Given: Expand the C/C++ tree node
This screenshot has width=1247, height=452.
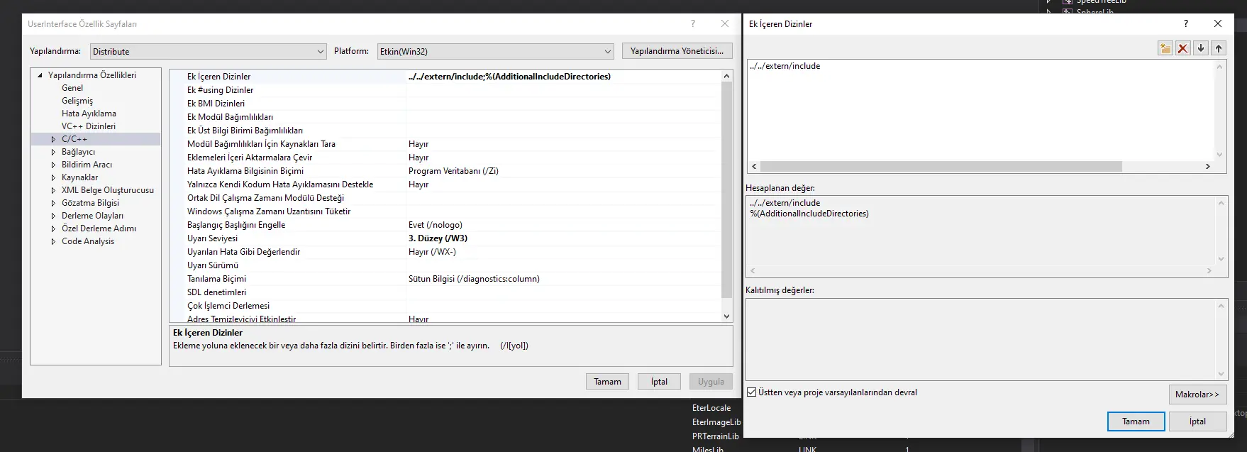Looking at the screenshot, I should pos(53,139).
